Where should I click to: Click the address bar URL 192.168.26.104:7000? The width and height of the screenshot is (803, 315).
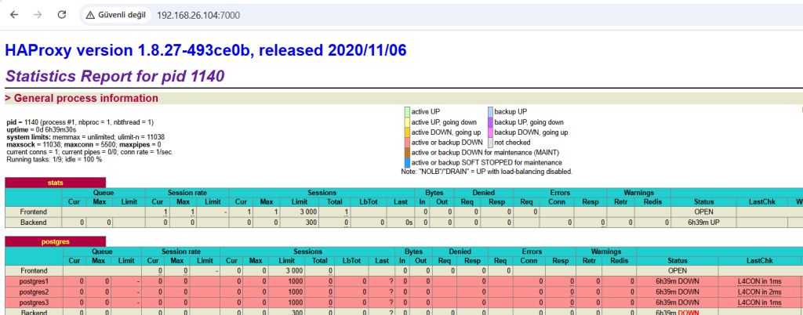(198, 15)
